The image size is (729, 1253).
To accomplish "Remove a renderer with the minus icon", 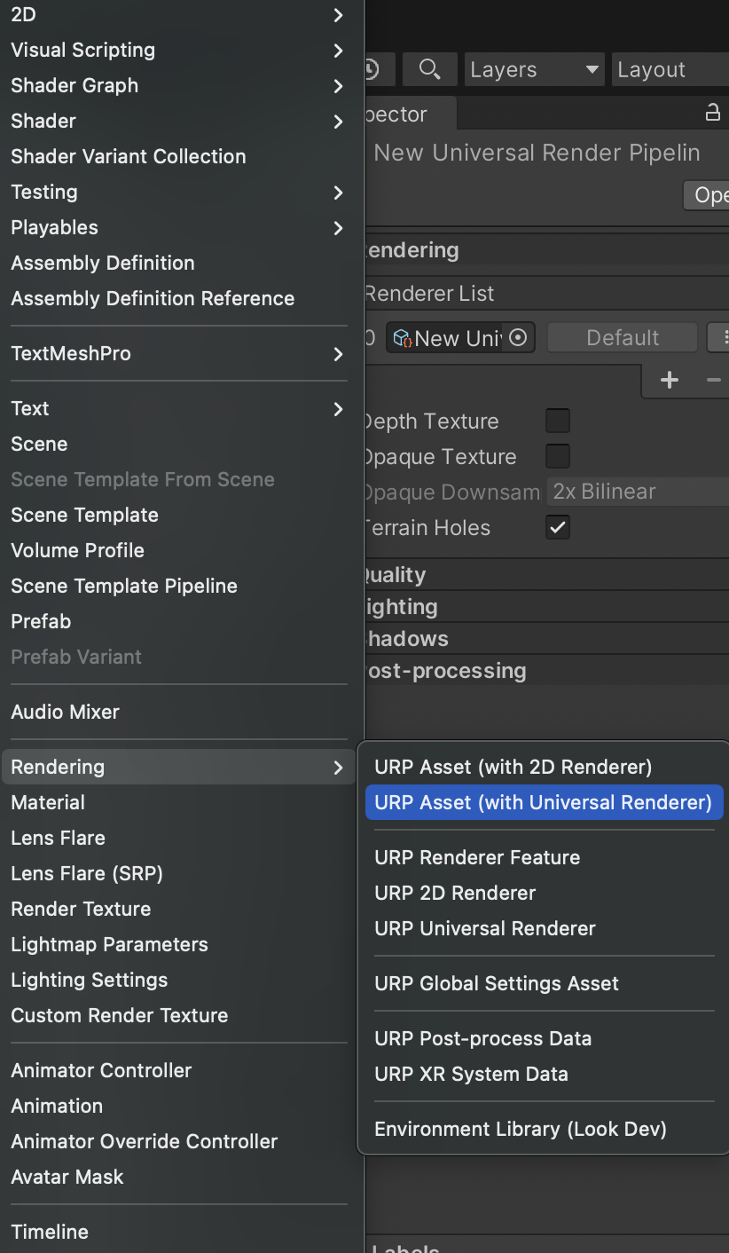I will 713,380.
